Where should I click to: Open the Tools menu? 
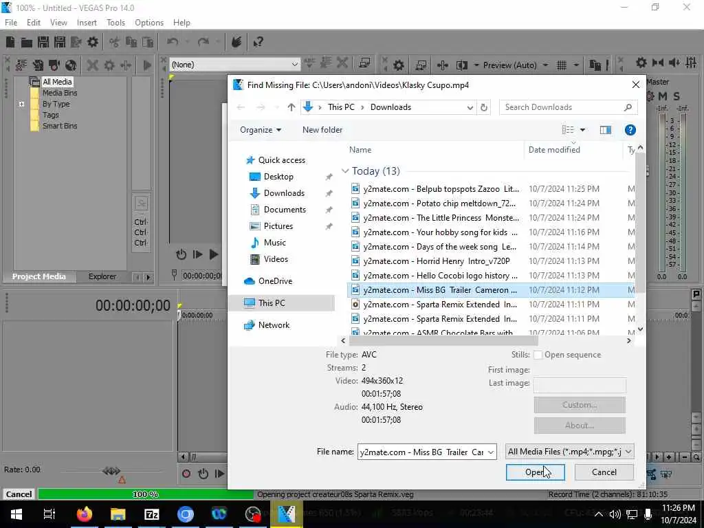pos(115,23)
